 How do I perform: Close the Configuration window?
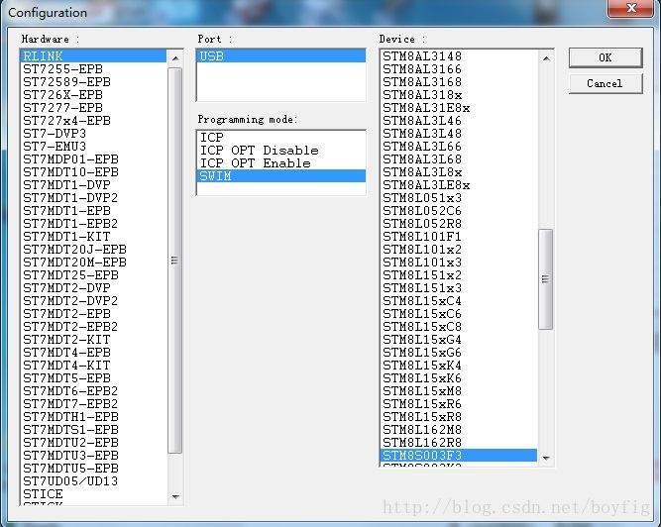coord(631,8)
